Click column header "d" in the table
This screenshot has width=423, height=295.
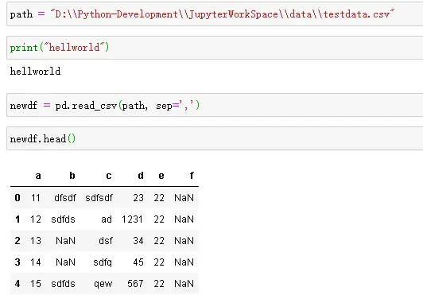pos(141,176)
